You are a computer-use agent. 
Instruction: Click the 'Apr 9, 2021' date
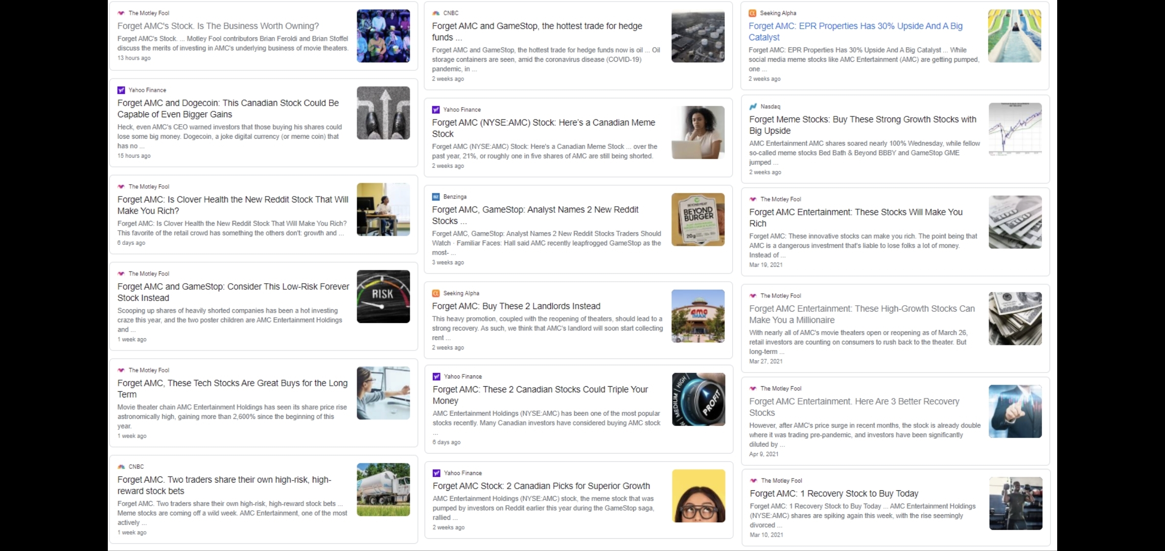tap(763, 454)
